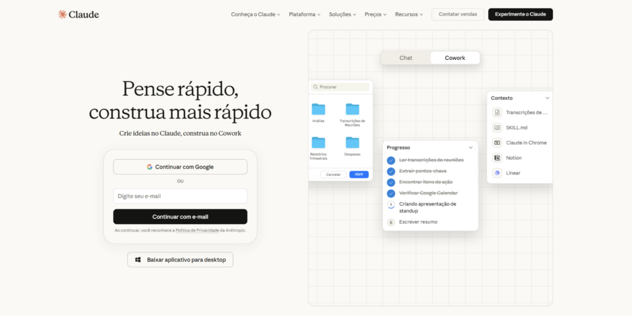Open the Análise folder icon

click(318, 109)
